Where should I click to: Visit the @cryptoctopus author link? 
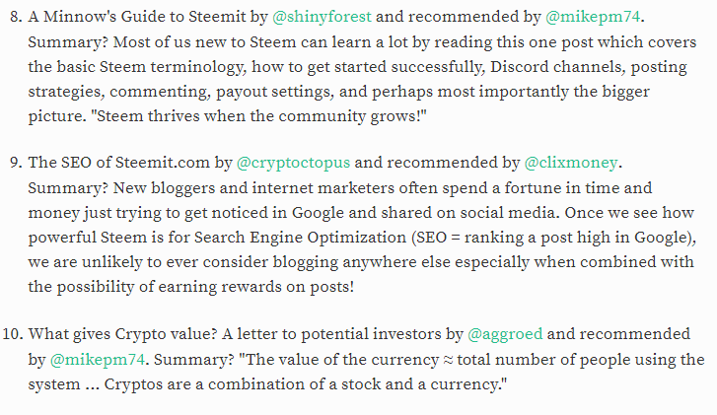(x=293, y=163)
